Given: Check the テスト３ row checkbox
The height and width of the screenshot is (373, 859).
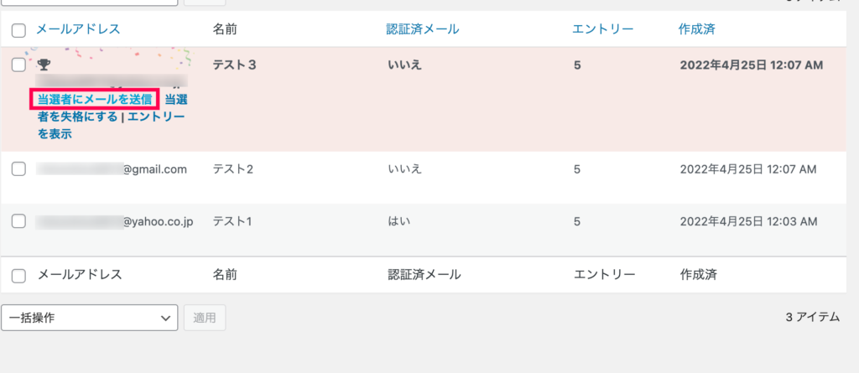Looking at the screenshot, I should pyautogui.click(x=18, y=65).
